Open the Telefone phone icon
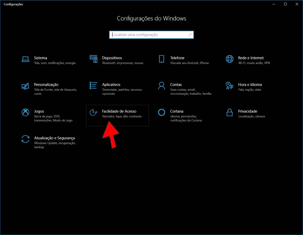 pos(162,59)
